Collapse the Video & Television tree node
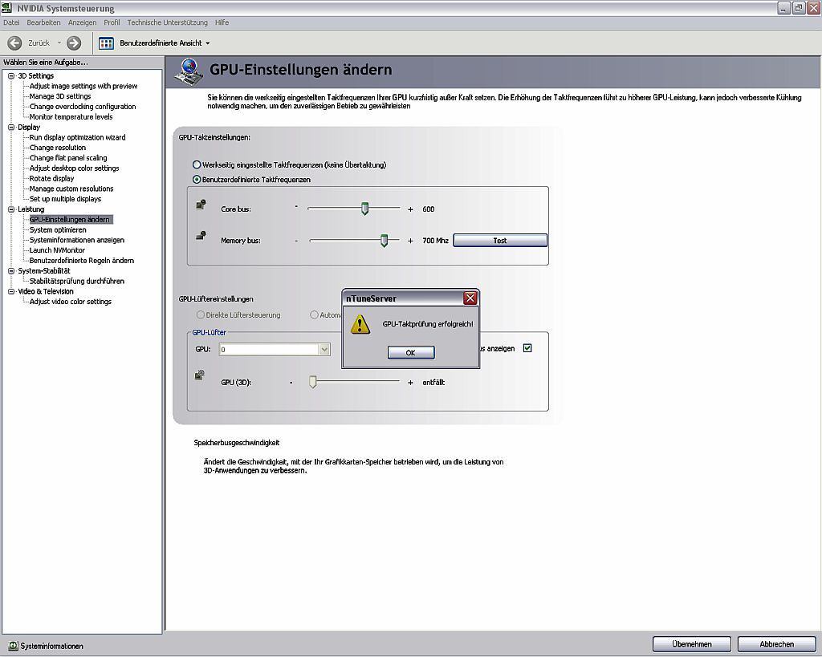The height and width of the screenshot is (657, 822). click(11, 292)
